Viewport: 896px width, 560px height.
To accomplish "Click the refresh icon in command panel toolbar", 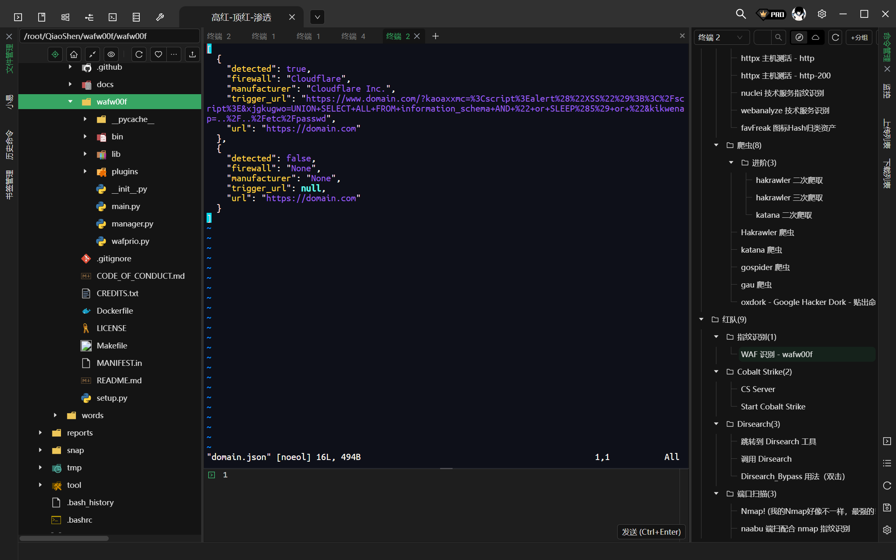I will 835,37.
